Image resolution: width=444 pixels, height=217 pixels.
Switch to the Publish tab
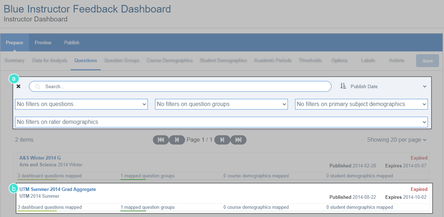pyautogui.click(x=72, y=43)
